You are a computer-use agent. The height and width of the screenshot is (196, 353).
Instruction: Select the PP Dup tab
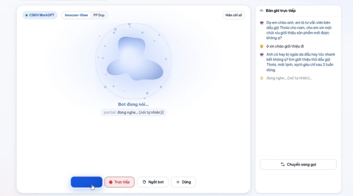click(99, 15)
